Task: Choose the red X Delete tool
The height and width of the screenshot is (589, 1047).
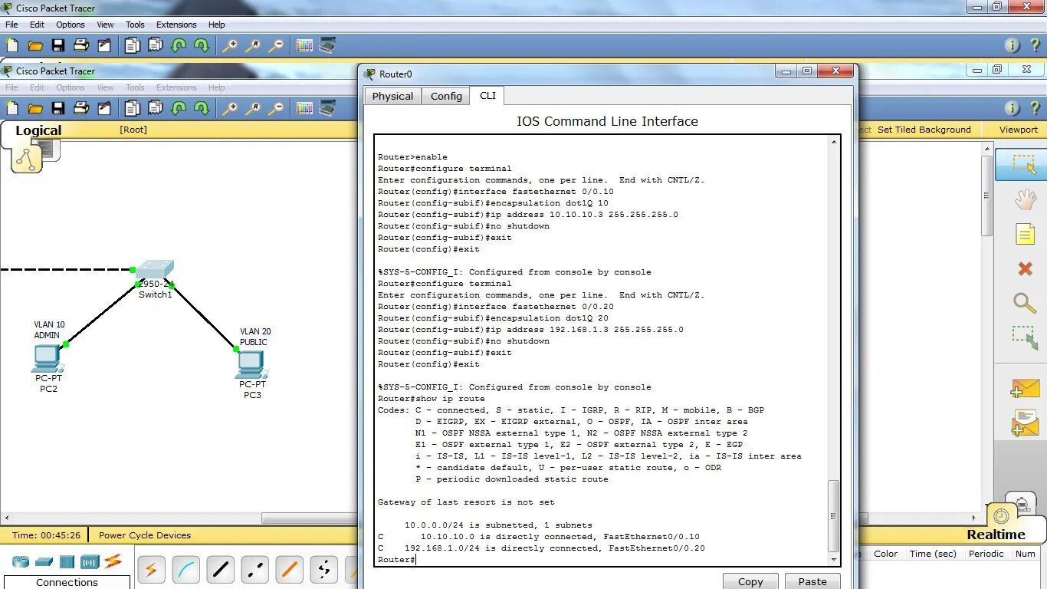Action: (x=1025, y=268)
